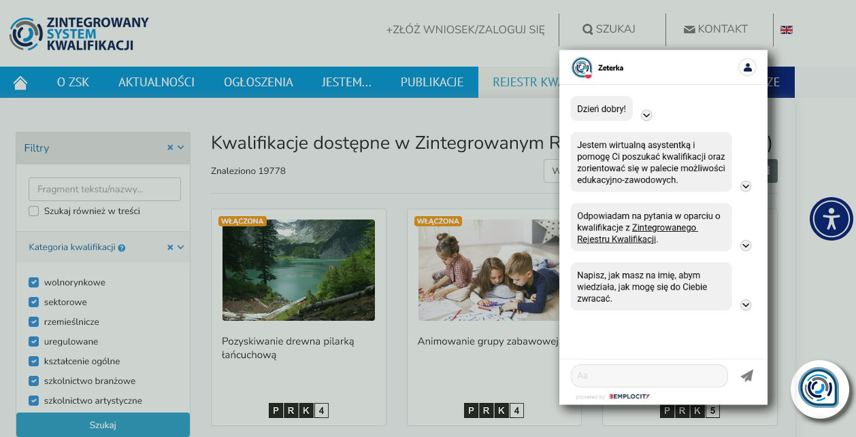Open the AKTUALNOŚCI menu item

click(x=157, y=82)
